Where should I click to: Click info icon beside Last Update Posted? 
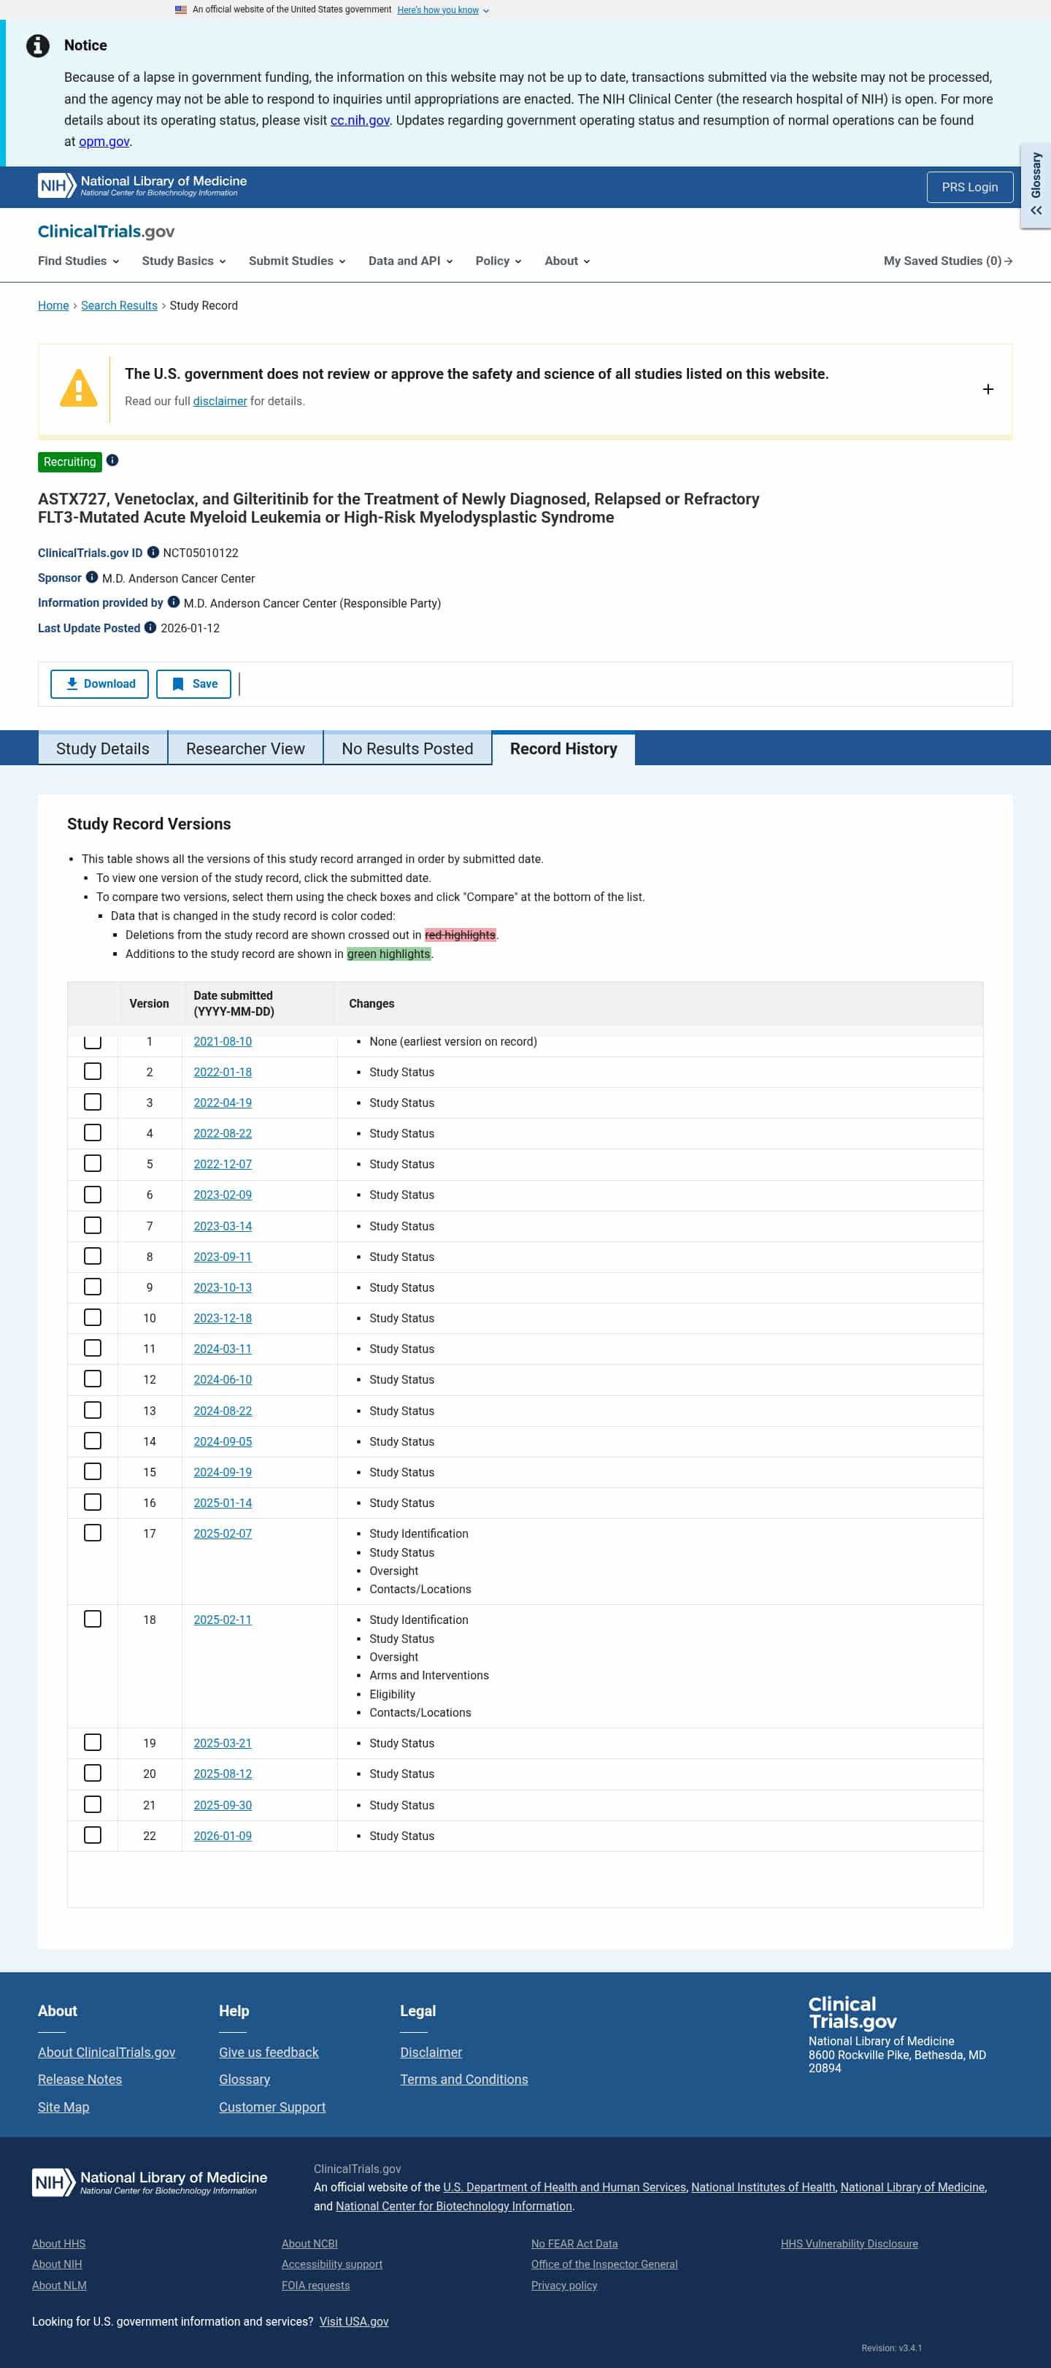coord(150,628)
